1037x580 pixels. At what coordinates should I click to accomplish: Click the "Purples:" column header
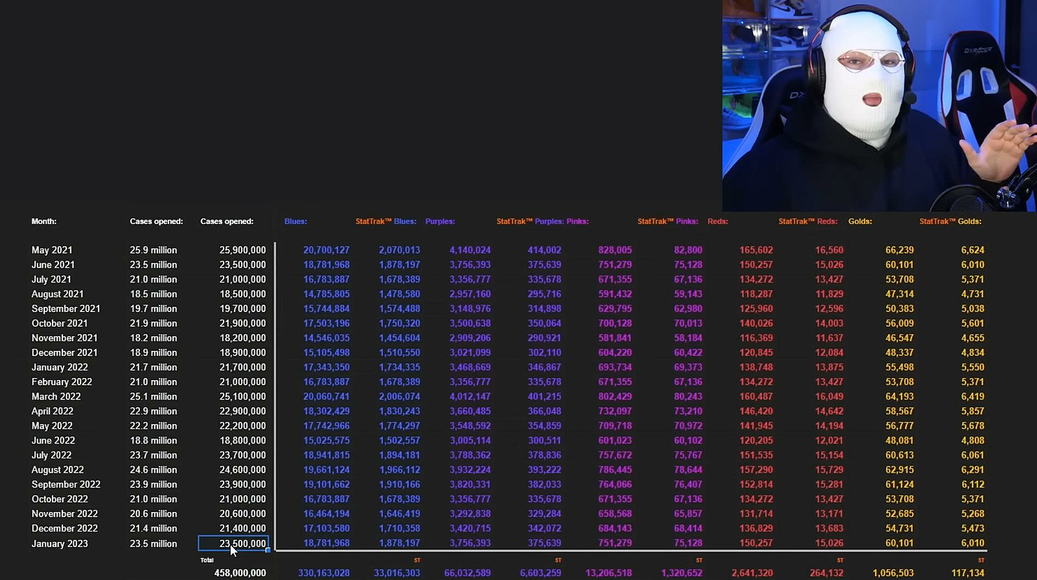pos(440,221)
